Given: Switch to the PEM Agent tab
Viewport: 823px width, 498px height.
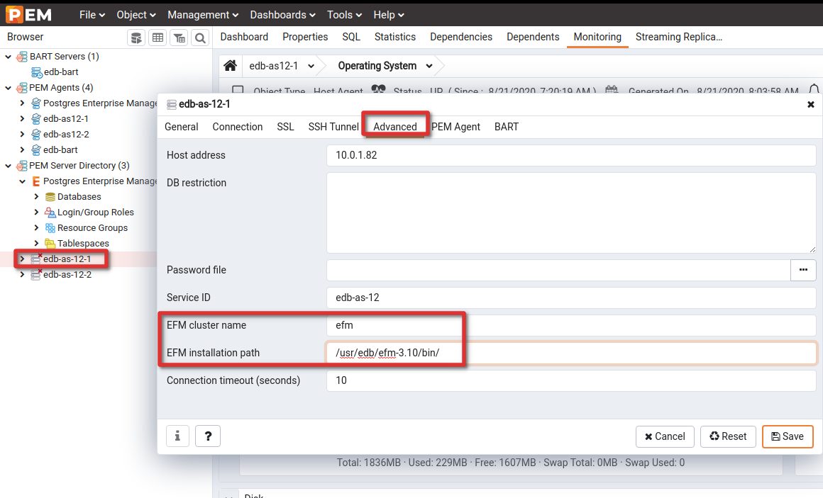Looking at the screenshot, I should point(455,127).
